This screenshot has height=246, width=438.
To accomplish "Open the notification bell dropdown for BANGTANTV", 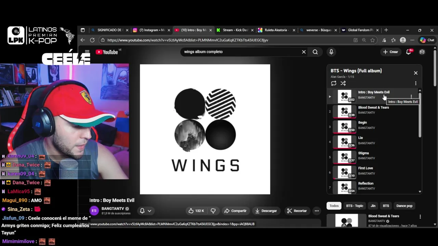I will pyautogui.click(x=145, y=211).
